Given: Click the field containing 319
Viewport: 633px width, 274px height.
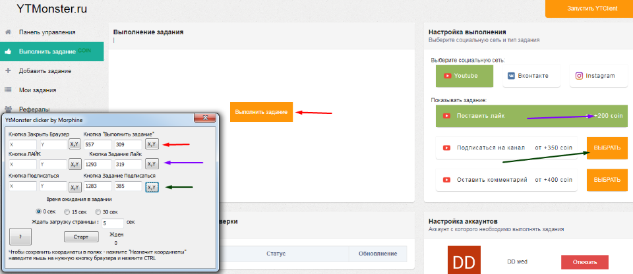Looking at the screenshot, I should [x=129, y=164].
